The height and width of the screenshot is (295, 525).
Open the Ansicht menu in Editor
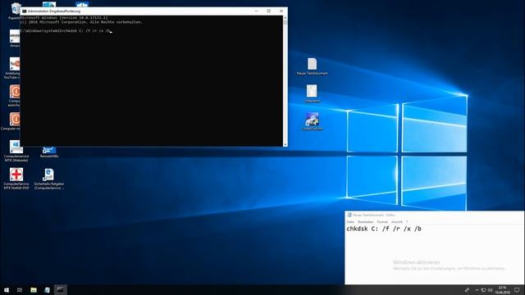tap(397, 222)
